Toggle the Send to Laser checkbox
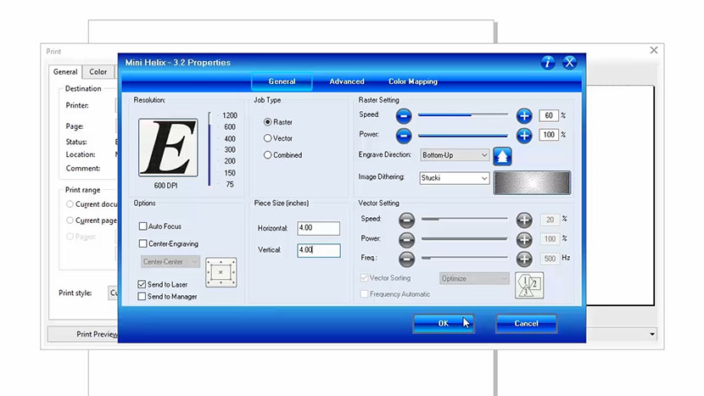The width and height of the screenshot is (704, 396). coord(142,284)
